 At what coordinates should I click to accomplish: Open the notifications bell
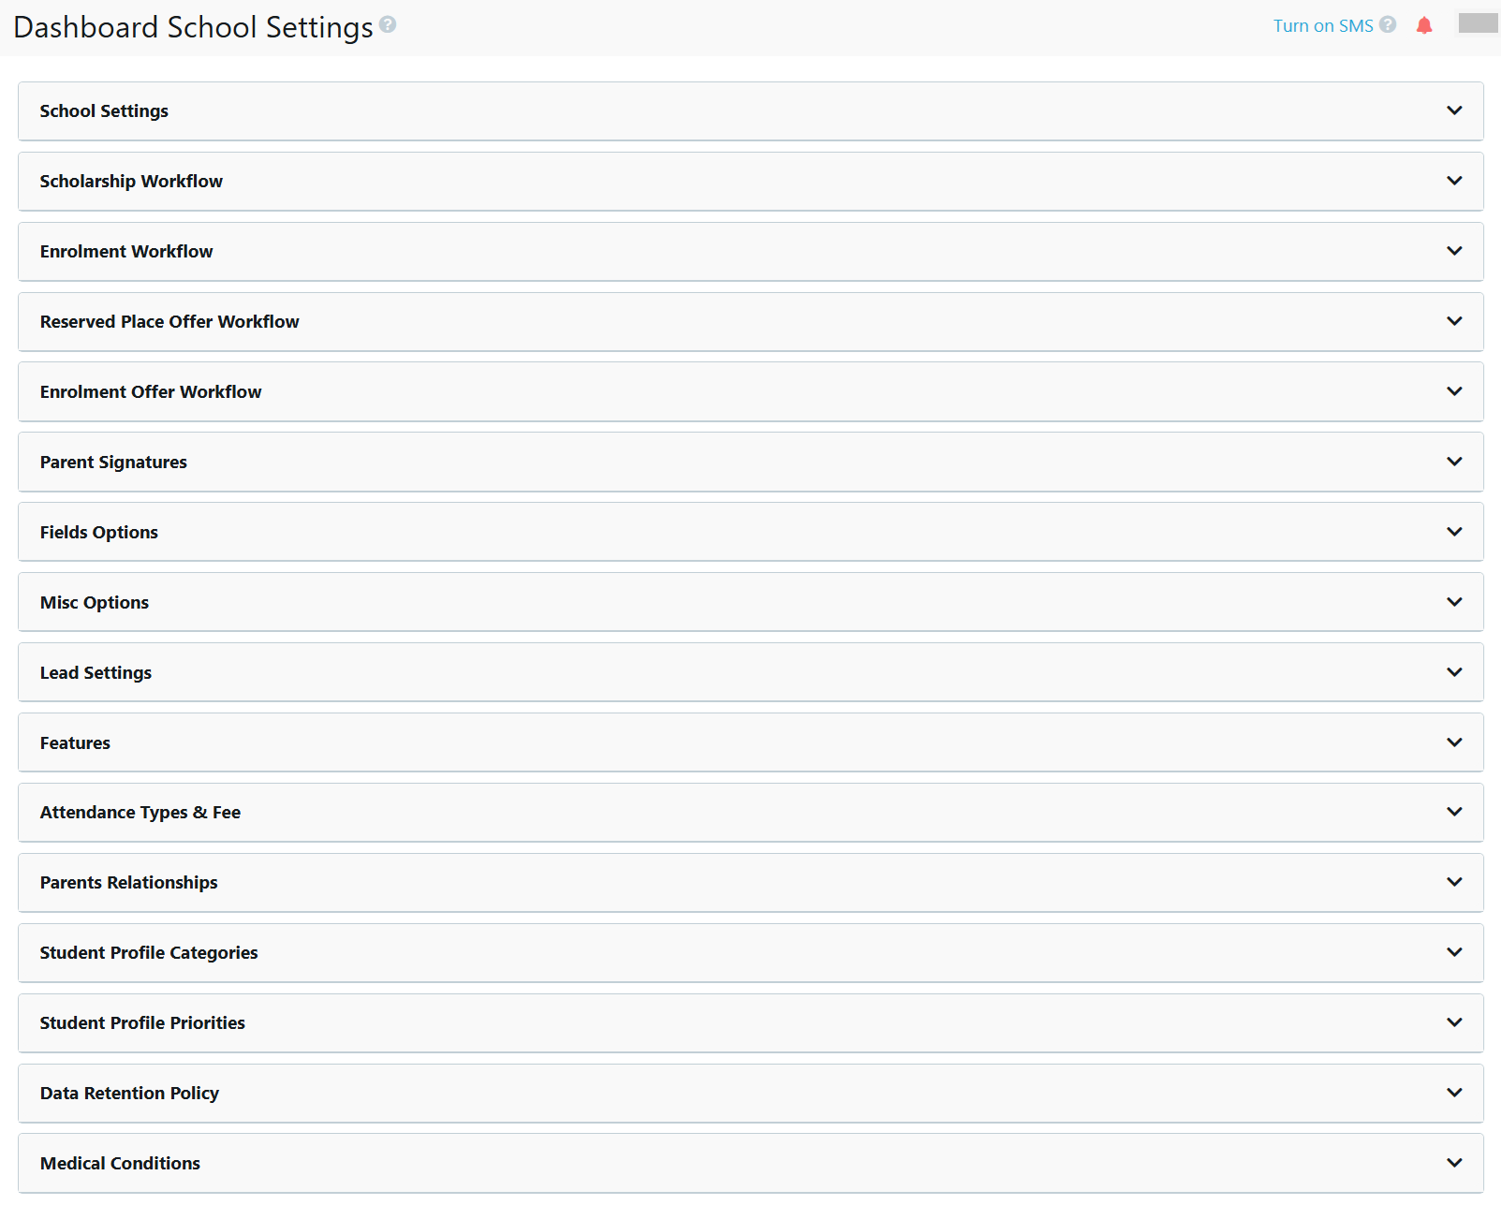[1423, 25]
